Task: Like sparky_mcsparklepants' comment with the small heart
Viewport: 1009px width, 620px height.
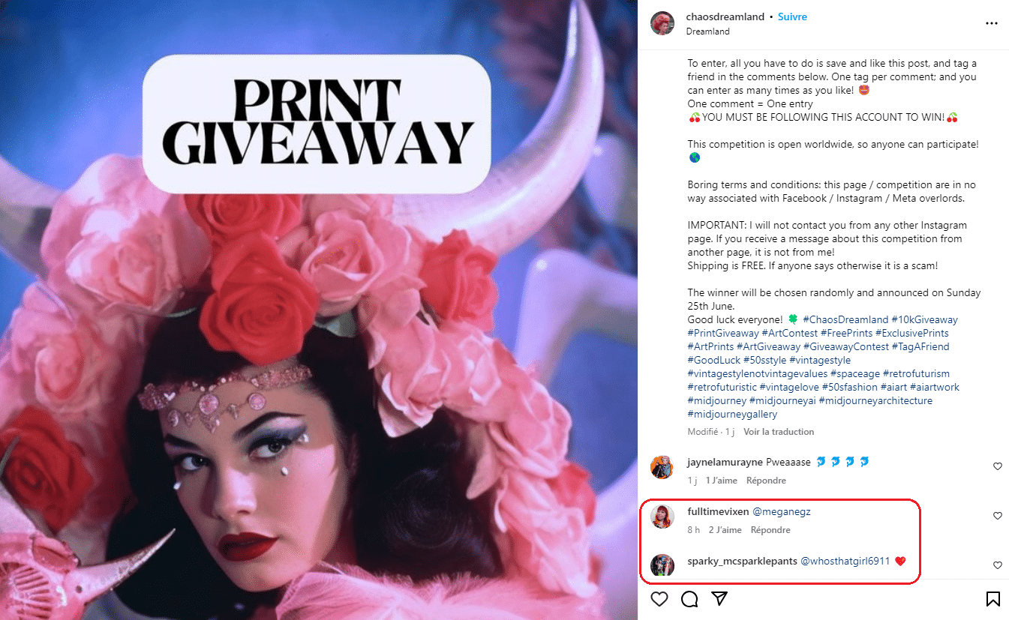Action: coord(998,565)
